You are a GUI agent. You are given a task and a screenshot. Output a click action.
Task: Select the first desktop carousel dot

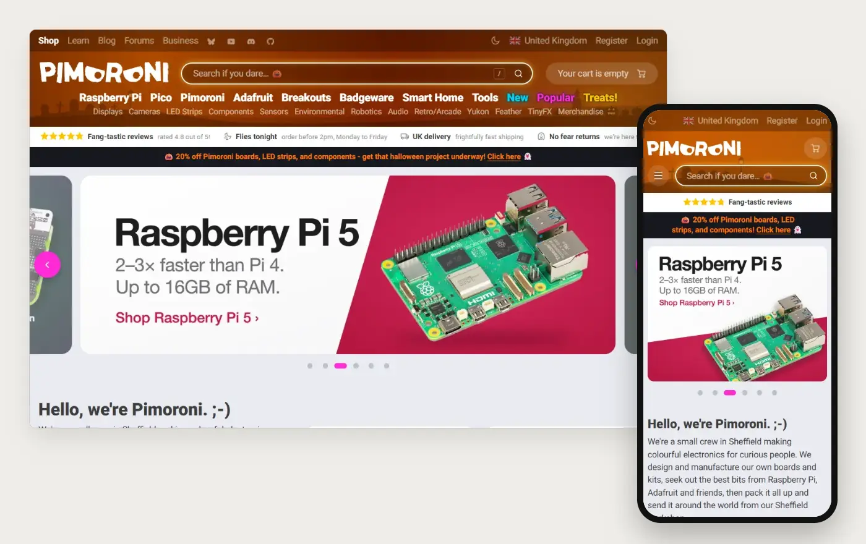click(x=310, y=366)
